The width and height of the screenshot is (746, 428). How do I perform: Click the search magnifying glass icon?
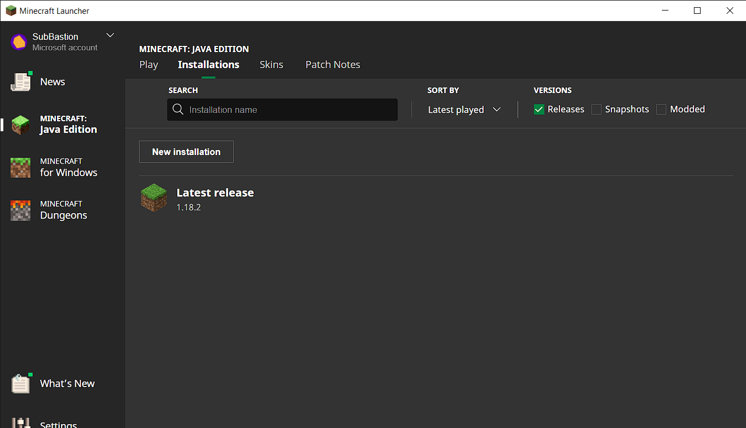click(178, 109)
